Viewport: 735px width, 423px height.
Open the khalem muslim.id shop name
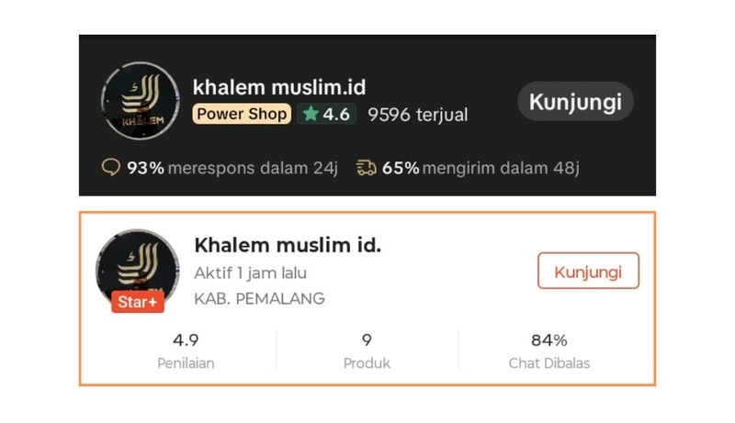click(x=279, y=87)
